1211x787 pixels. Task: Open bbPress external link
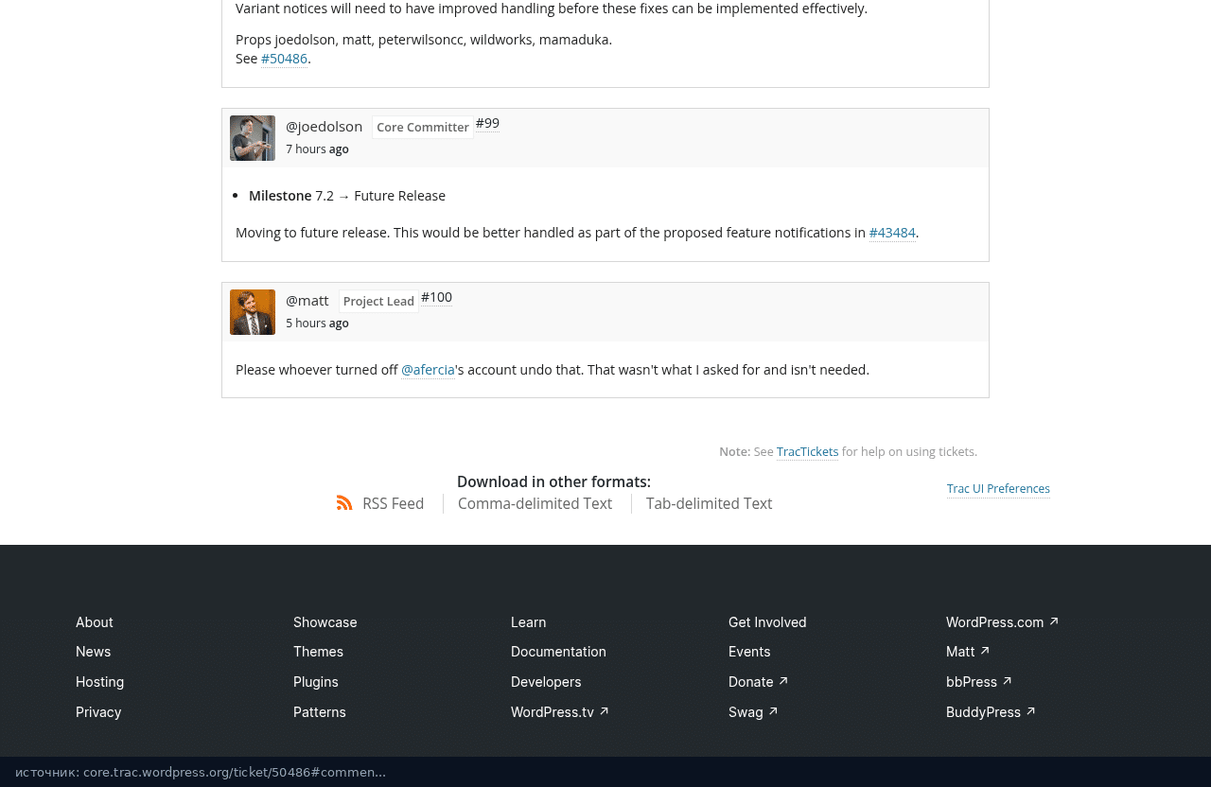979,682
